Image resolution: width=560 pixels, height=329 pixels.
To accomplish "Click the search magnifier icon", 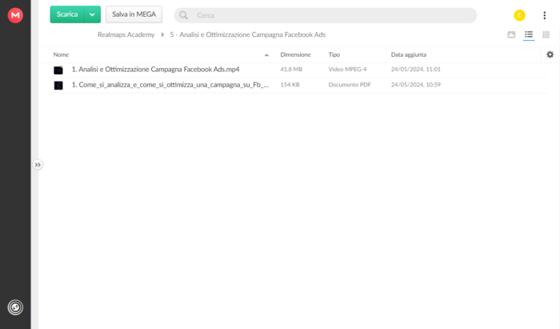I will pyautogui.click(x=183, y=15).
